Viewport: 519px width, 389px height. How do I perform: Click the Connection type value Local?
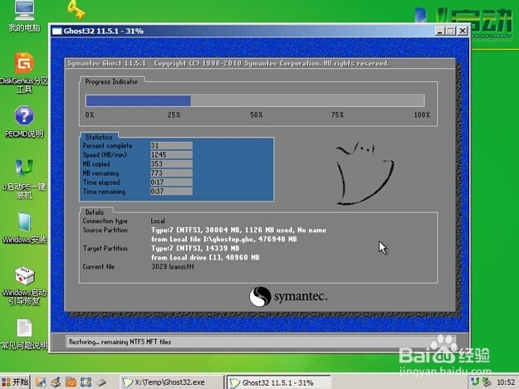click(x=158, y=221)
